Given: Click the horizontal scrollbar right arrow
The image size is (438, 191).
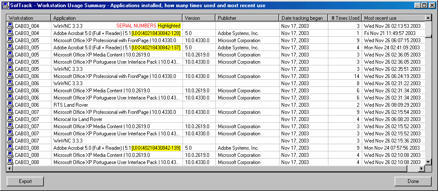Looking at the screenshot, I should point(421,169).
